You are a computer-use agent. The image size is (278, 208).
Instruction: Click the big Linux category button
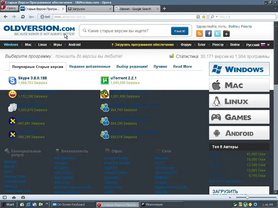(x=239, y=101)
